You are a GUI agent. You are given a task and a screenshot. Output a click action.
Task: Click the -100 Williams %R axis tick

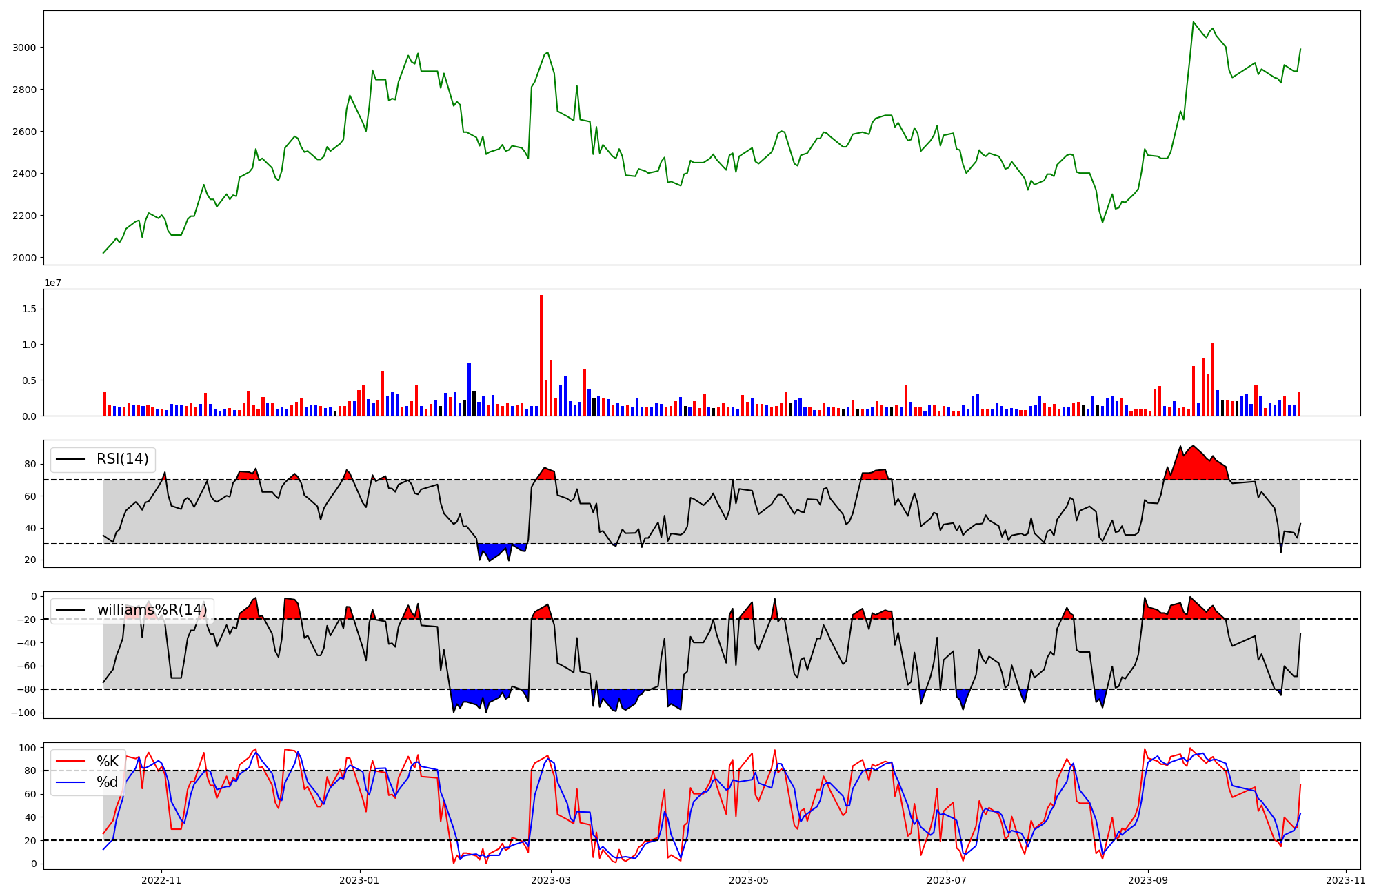click(x=23, y=713)
